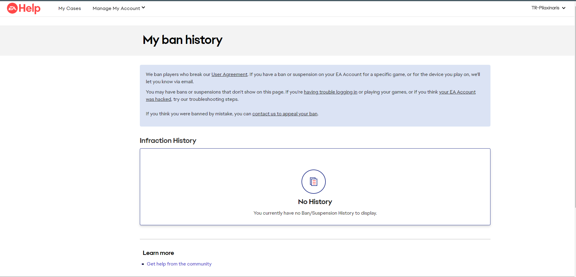Click the No History document icon
This screenshot has width=576, height=277.
pyautogui.click(x=314, y=182)
